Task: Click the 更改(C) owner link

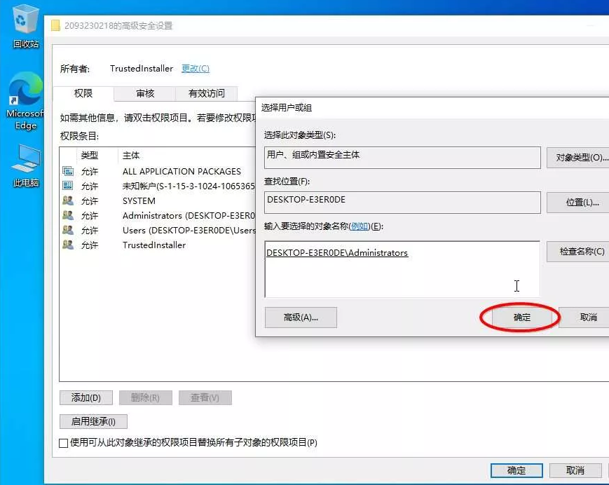Action: click(196, 69)
